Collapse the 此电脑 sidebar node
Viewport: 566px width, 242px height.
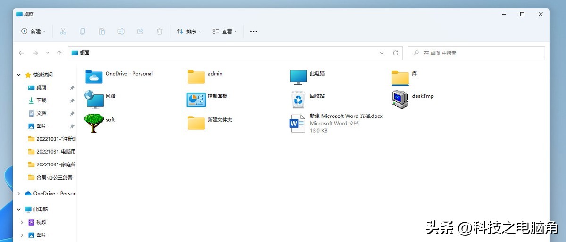19,209
